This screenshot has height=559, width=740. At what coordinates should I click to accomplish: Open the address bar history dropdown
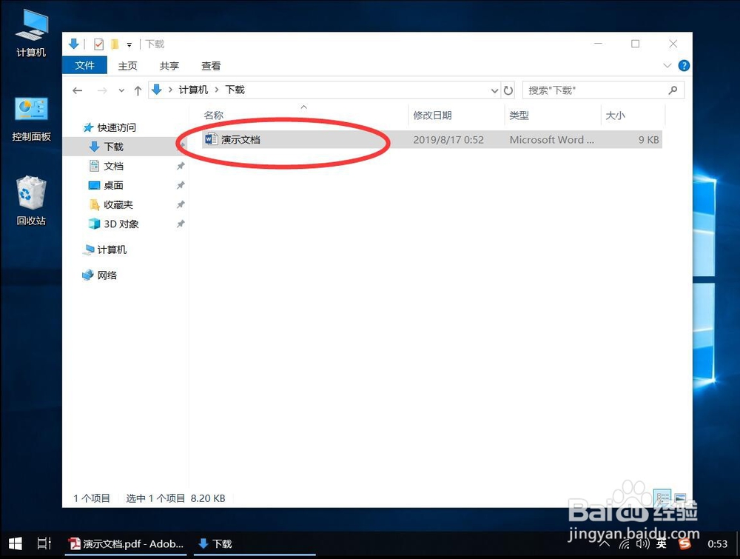[494, 90]
